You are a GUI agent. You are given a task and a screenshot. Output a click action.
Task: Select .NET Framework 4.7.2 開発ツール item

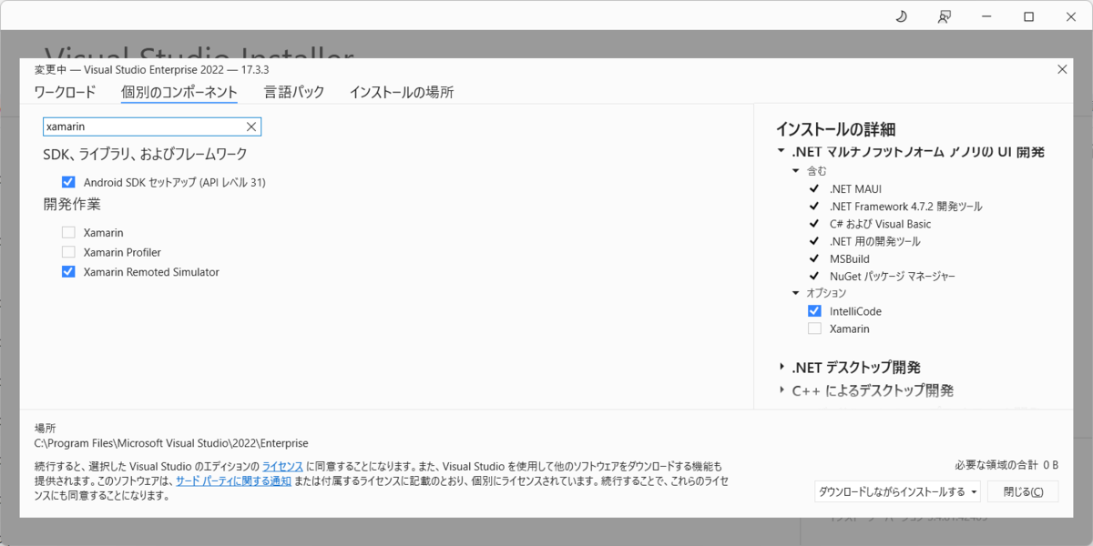905,206
